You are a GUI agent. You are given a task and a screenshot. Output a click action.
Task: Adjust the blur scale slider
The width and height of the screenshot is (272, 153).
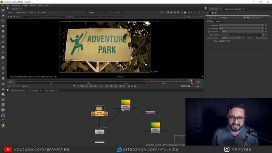(246, 35)
